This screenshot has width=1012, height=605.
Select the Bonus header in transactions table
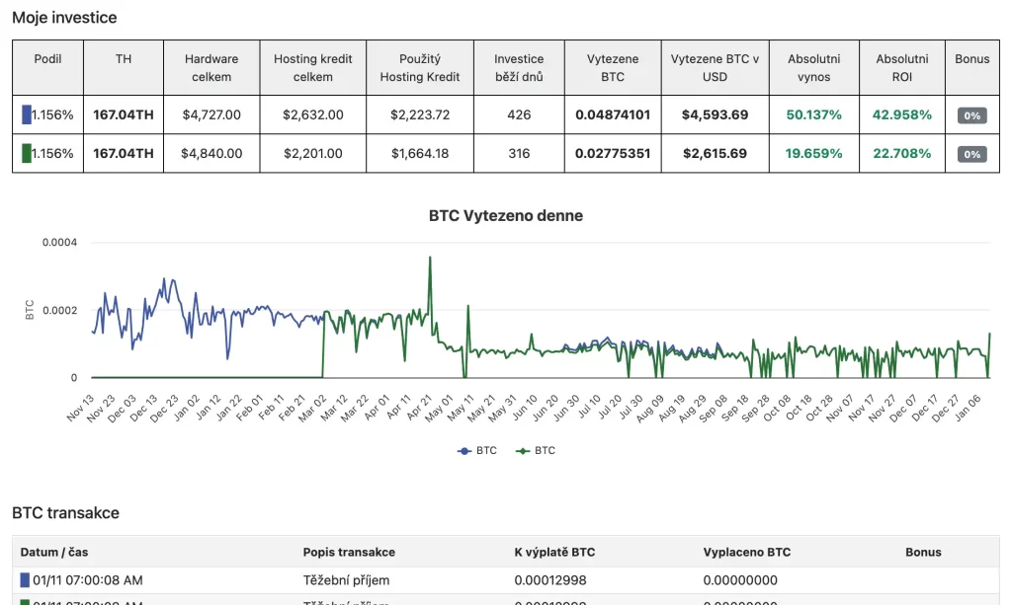(x=923, y=552)
